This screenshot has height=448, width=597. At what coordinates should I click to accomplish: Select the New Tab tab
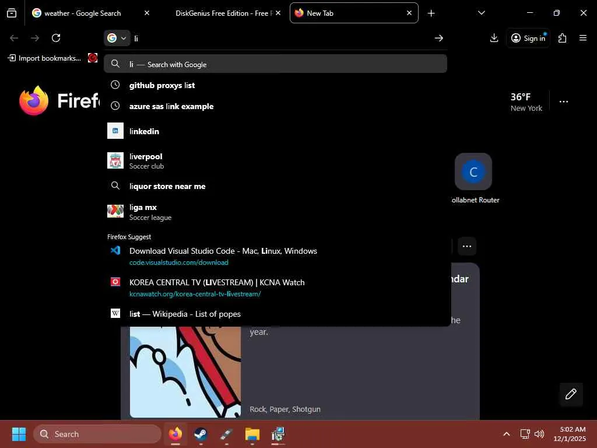[354, 13]
